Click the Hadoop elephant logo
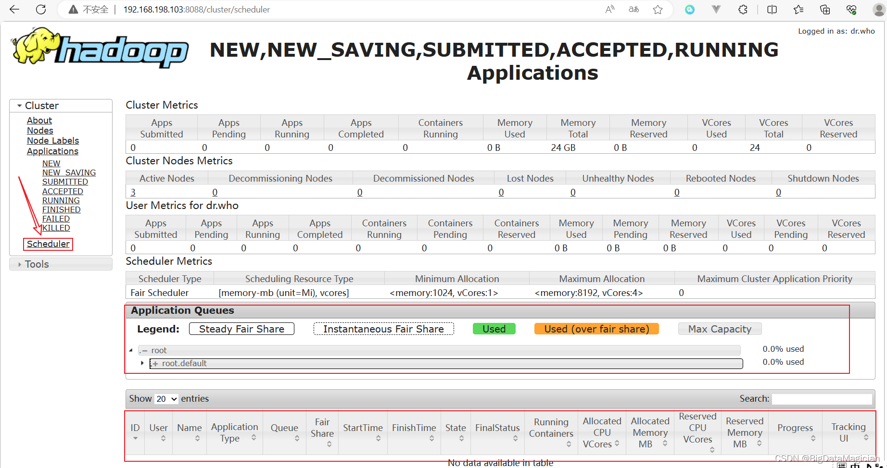 pos(100,47)
